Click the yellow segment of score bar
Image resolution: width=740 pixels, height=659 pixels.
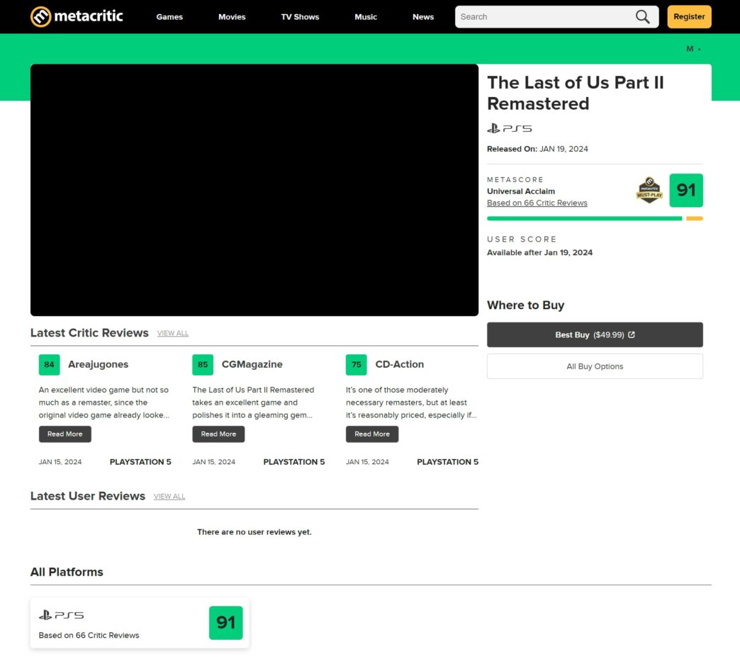coord(694,218)
